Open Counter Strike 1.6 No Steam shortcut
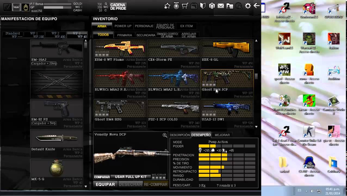 (309, 136)
